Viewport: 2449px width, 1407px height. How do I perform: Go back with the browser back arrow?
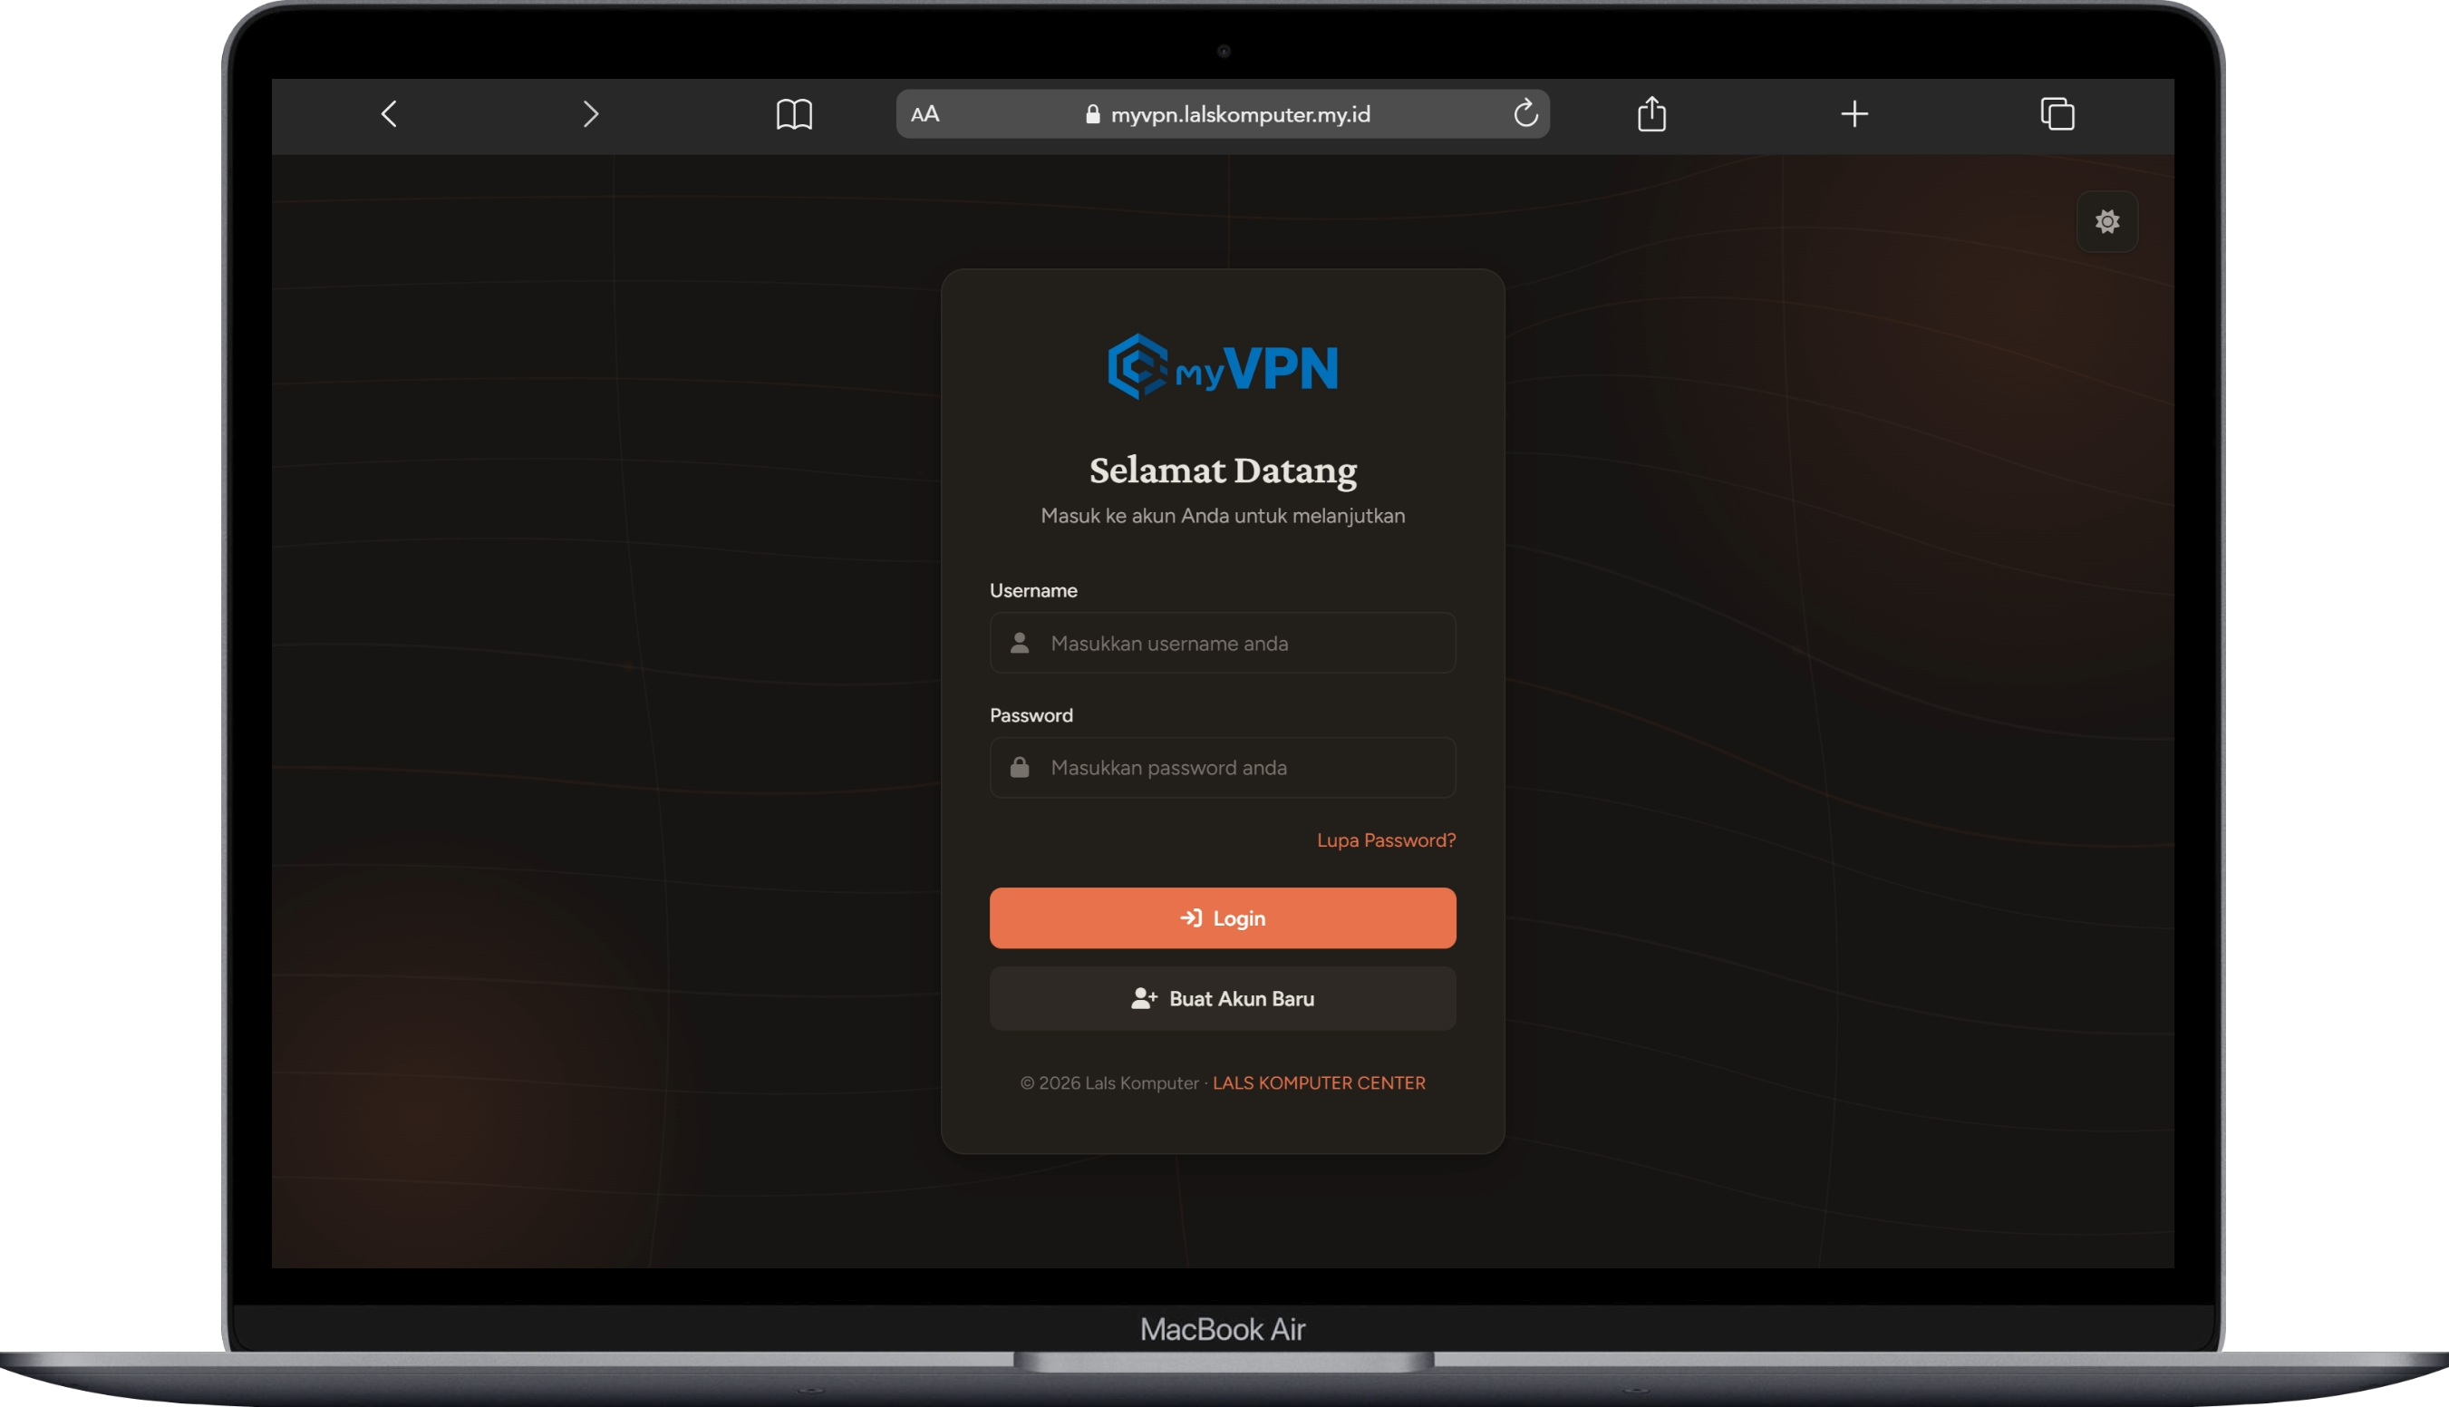388,114
